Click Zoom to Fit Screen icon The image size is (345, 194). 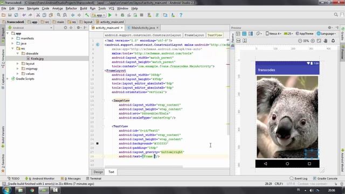tap(319, 41)
